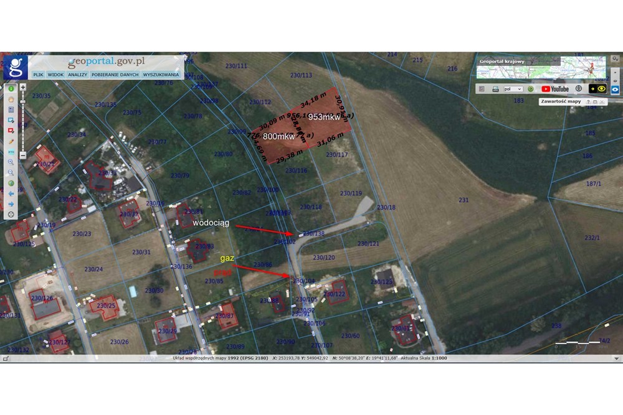Open the WYSZUKIWANIA menu
623x415 pixels.
tap(161, 75)
